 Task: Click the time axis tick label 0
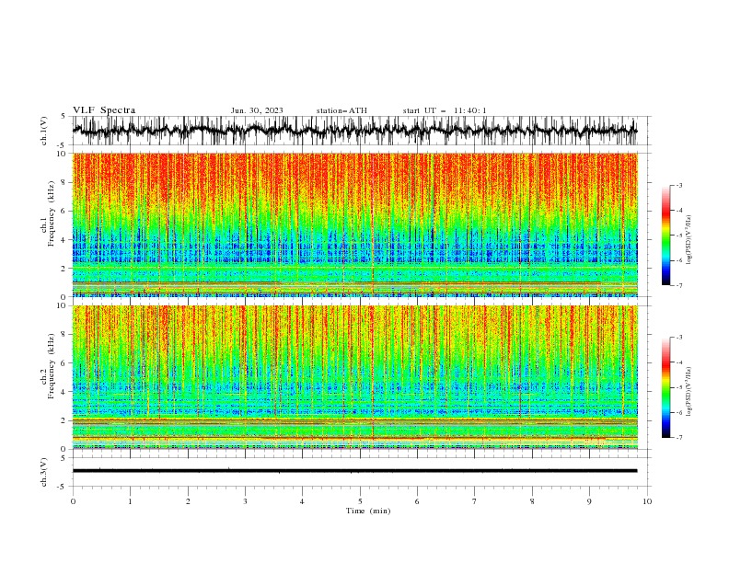coord(73,501)
